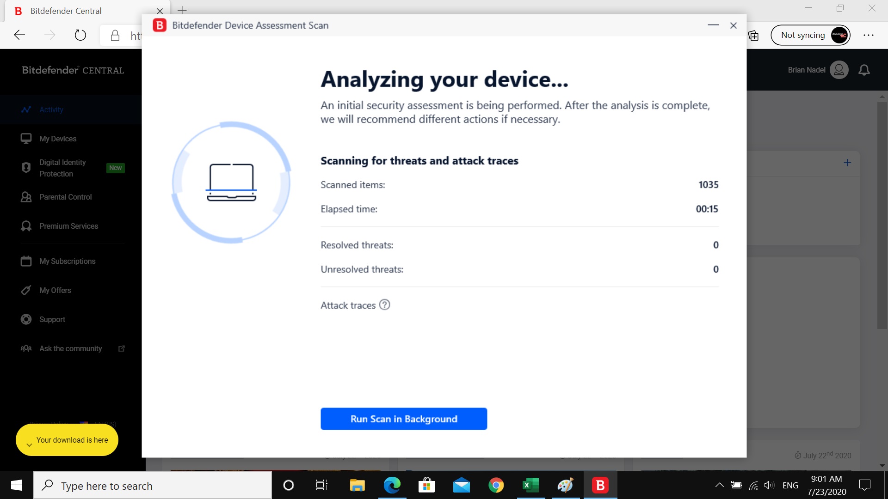The image size is (888, 499).
Task: Open the Brian Nadel account avatar
Action: coord(839,70)
